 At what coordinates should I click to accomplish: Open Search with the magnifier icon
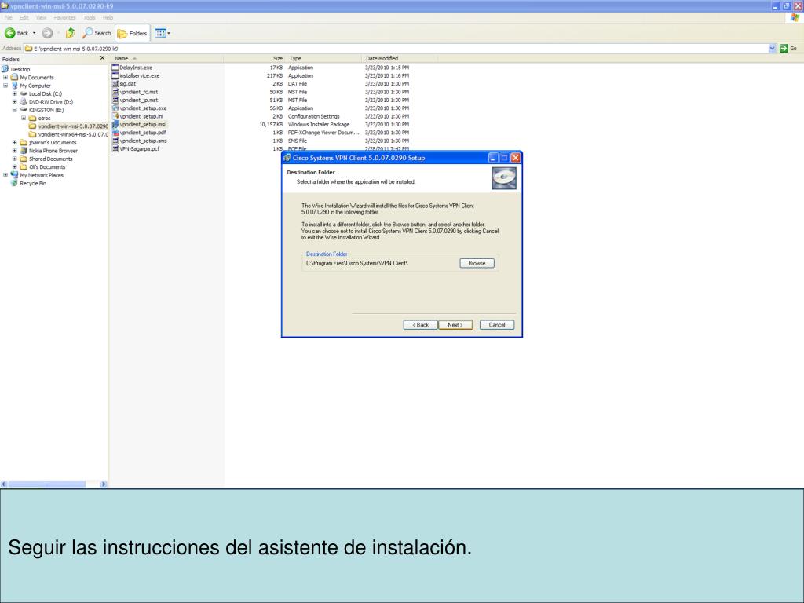coord(88,33)
